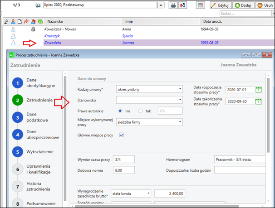Click the person with question mark header icon
275x208 pixels.
pyautogui.click(x=33, y=22)
